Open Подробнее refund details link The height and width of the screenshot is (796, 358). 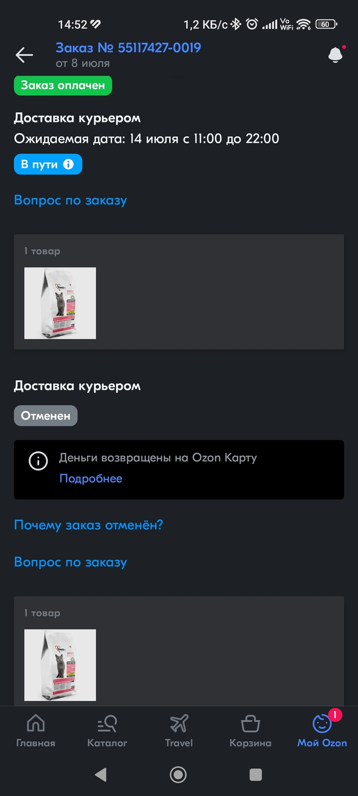[x=91, y=478]
